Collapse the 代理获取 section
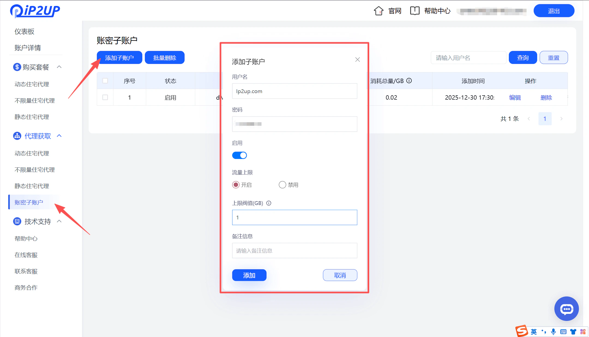 coord(59,136)
